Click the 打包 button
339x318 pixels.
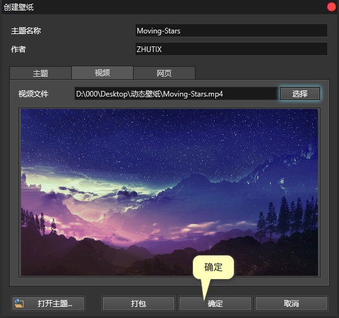coord(139,304)
